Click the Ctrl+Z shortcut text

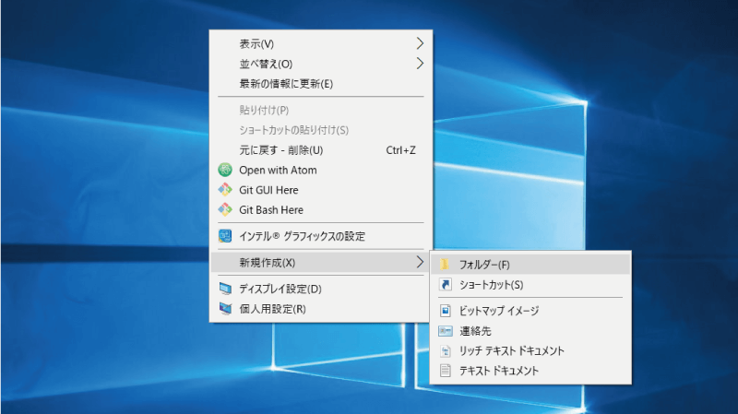click(400, 150)
